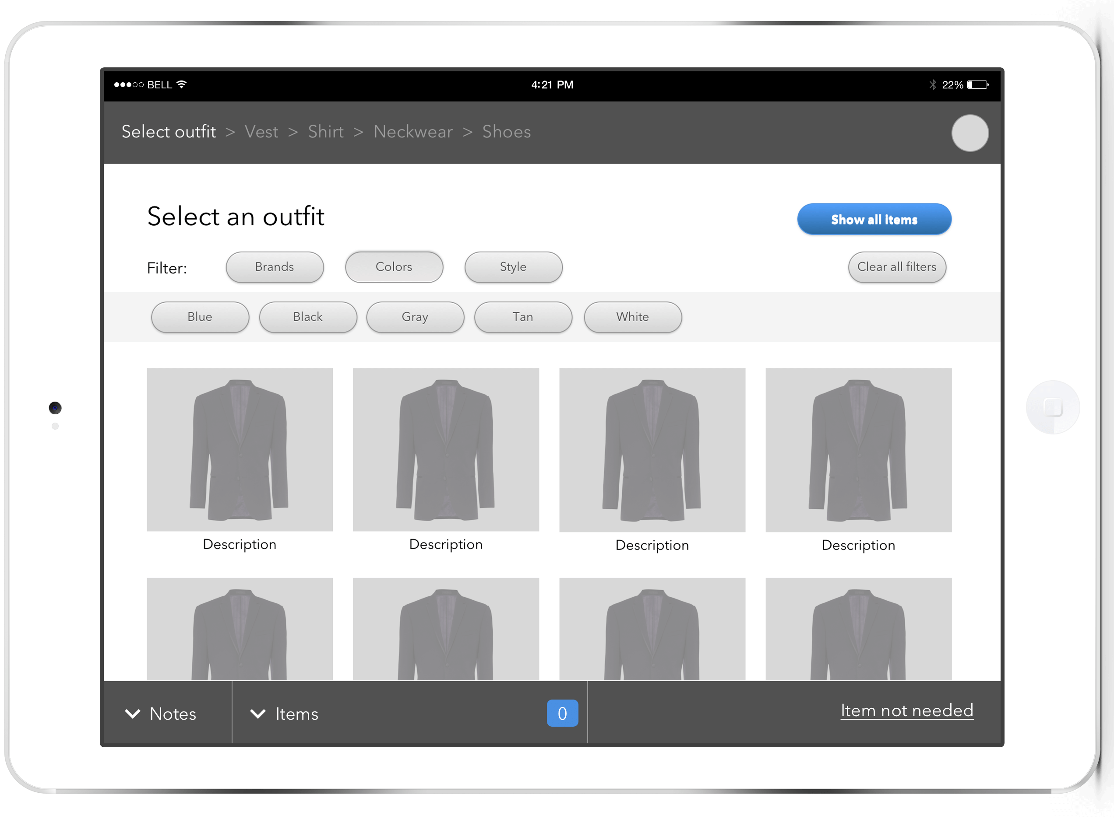Go to the Shoes step

tap(506, 132)
